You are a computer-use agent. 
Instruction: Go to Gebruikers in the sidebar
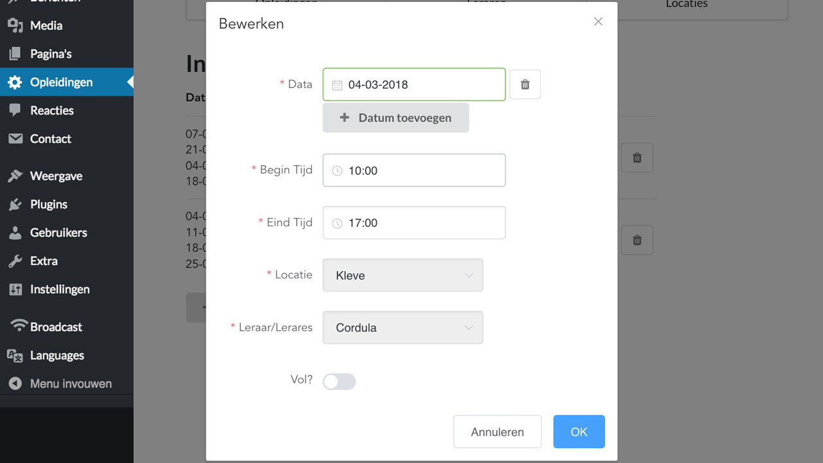pos(58,233)
